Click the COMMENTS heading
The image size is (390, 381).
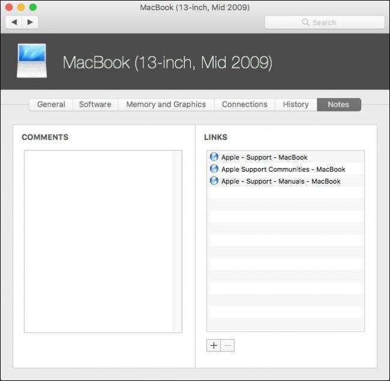[45, 137]
